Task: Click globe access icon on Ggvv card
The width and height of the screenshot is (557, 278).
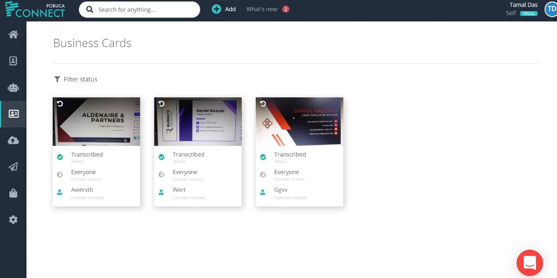Action: 263,175
